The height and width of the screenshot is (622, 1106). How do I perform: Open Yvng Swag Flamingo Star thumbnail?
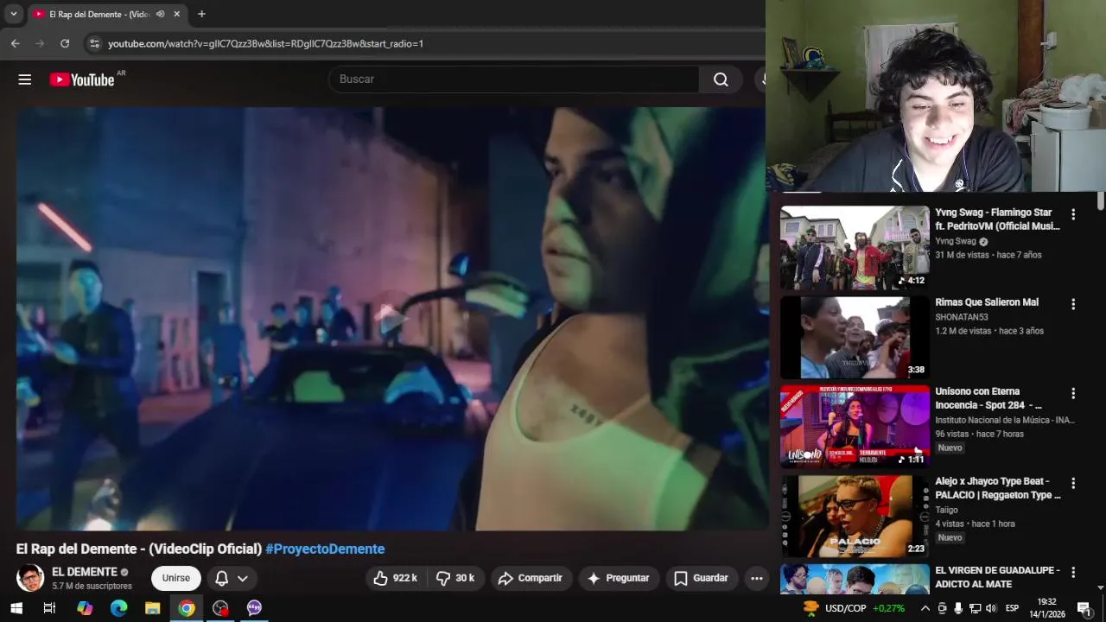(855, 247)
